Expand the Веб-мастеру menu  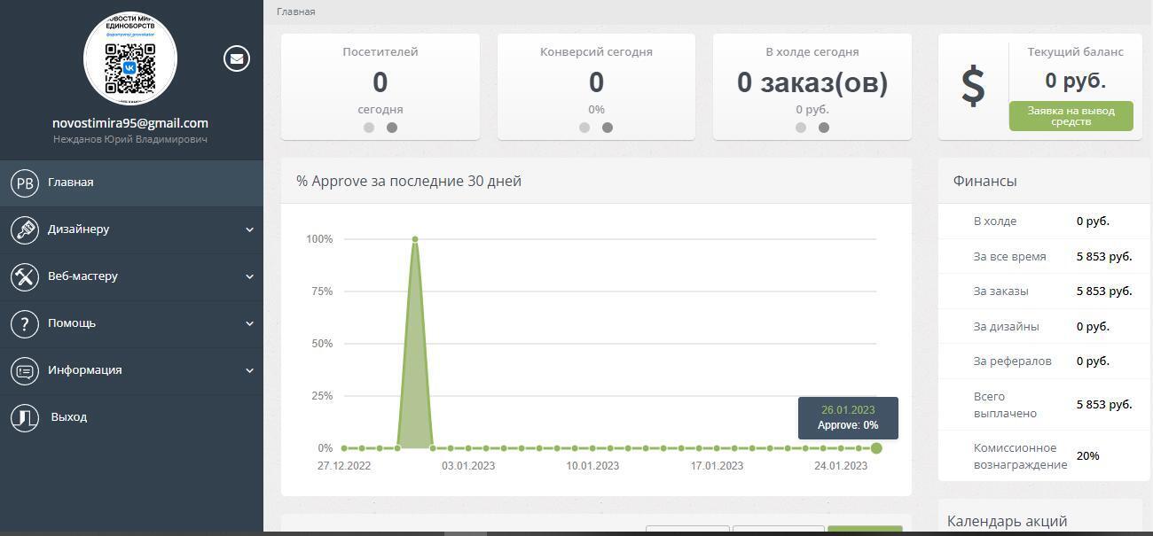84,276
